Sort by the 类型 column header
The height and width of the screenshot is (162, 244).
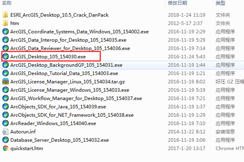pyautogui.click(x=220, y=3)
